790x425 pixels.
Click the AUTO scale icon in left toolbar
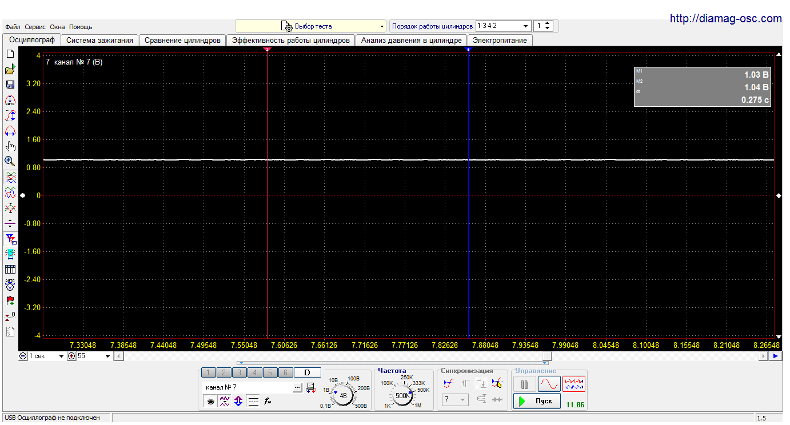coord(10,100)
